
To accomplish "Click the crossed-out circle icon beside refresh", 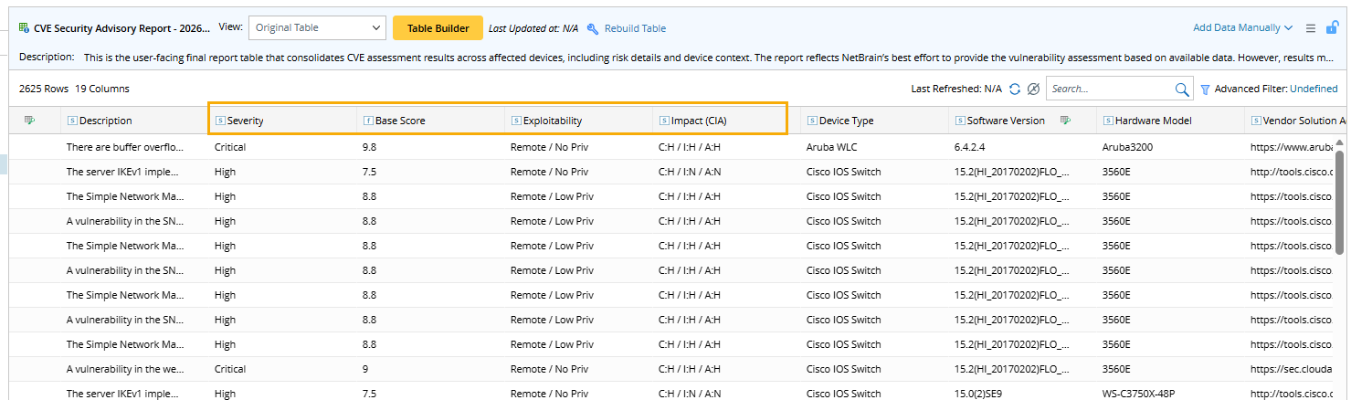I will point(1033,89).
